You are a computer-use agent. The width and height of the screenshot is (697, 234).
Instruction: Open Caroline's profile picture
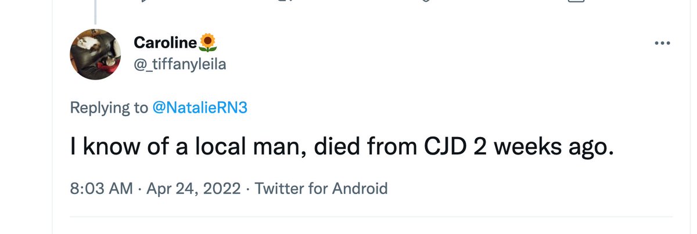[x=95, y=54]
